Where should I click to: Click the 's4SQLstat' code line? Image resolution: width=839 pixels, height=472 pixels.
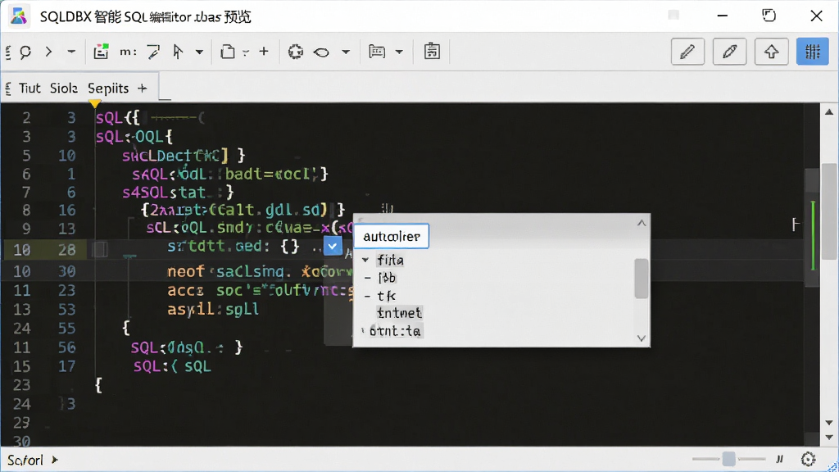pos(178,192)
